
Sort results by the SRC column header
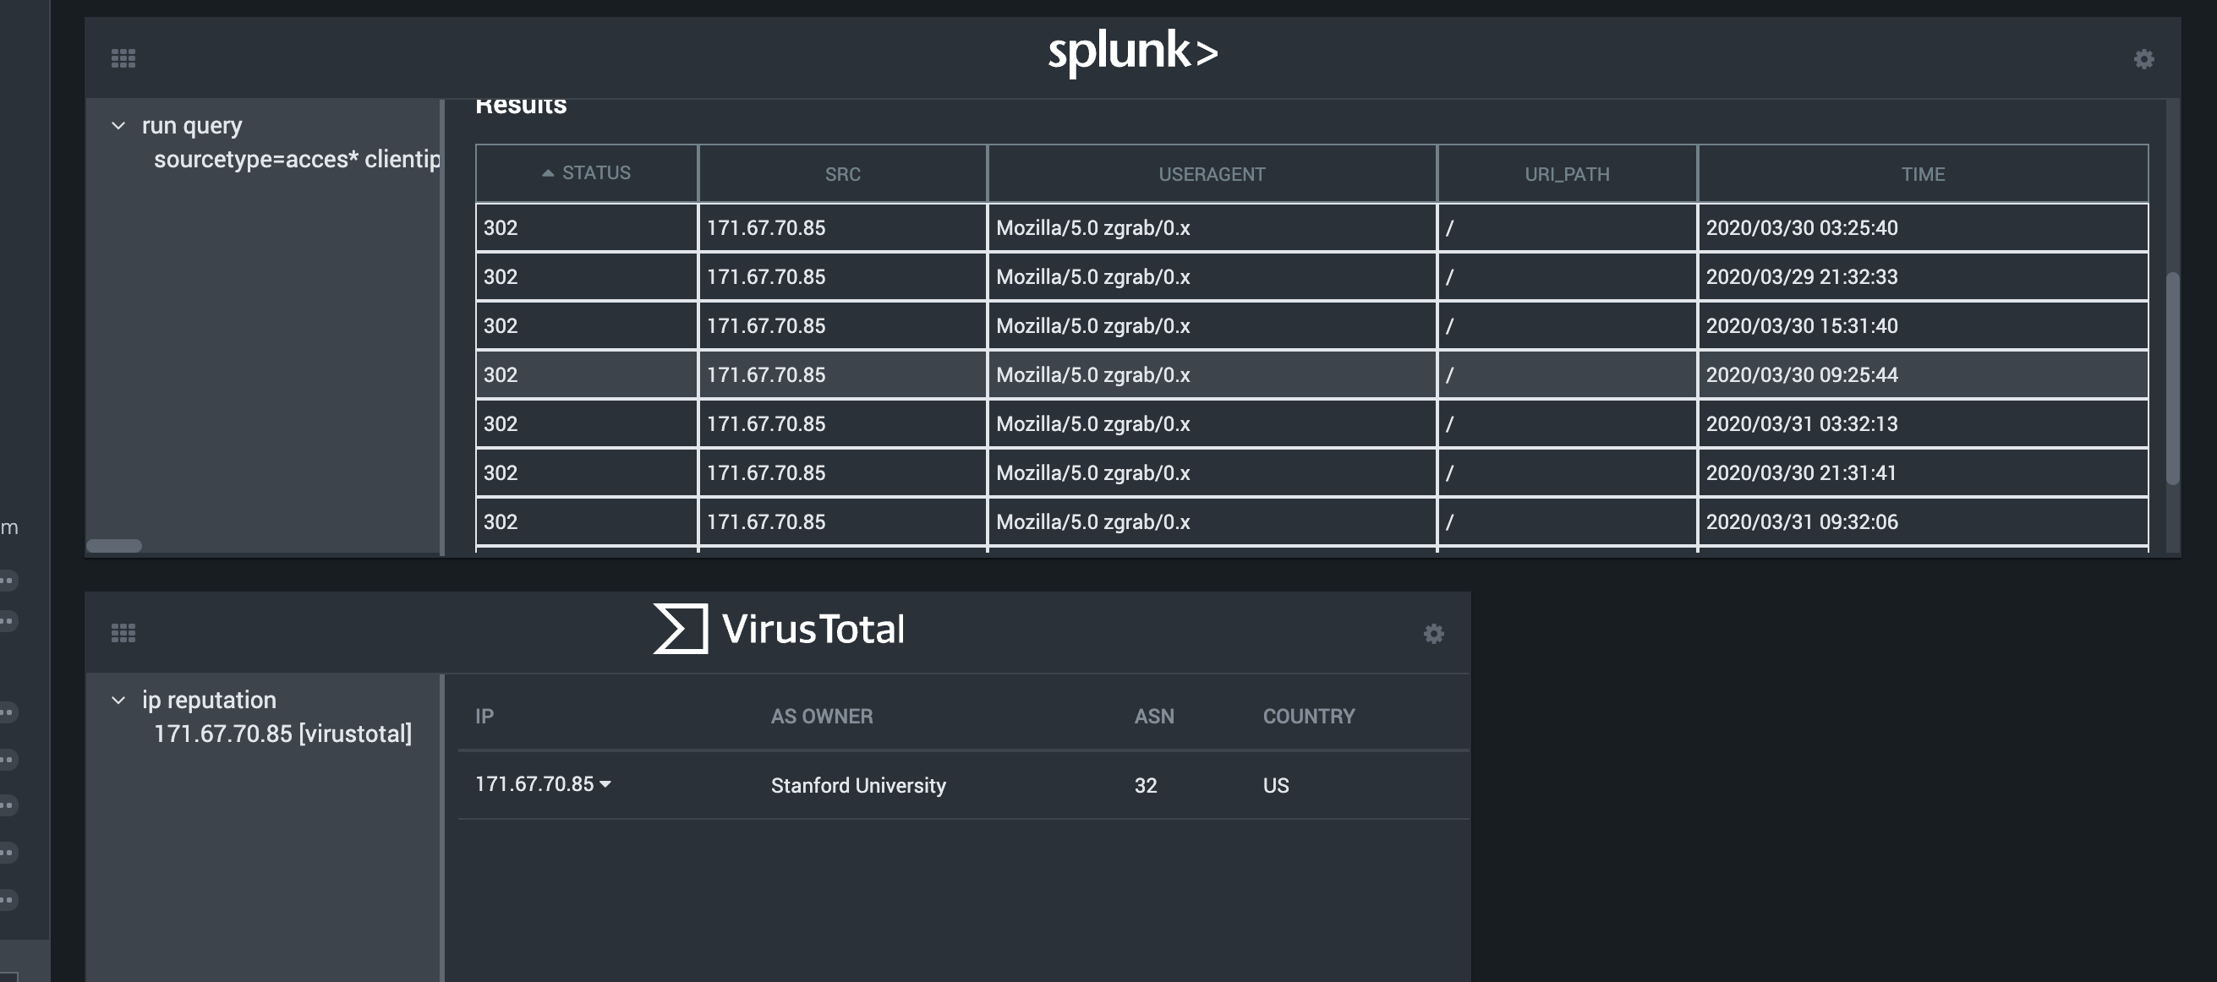click(x=842, y=174)
